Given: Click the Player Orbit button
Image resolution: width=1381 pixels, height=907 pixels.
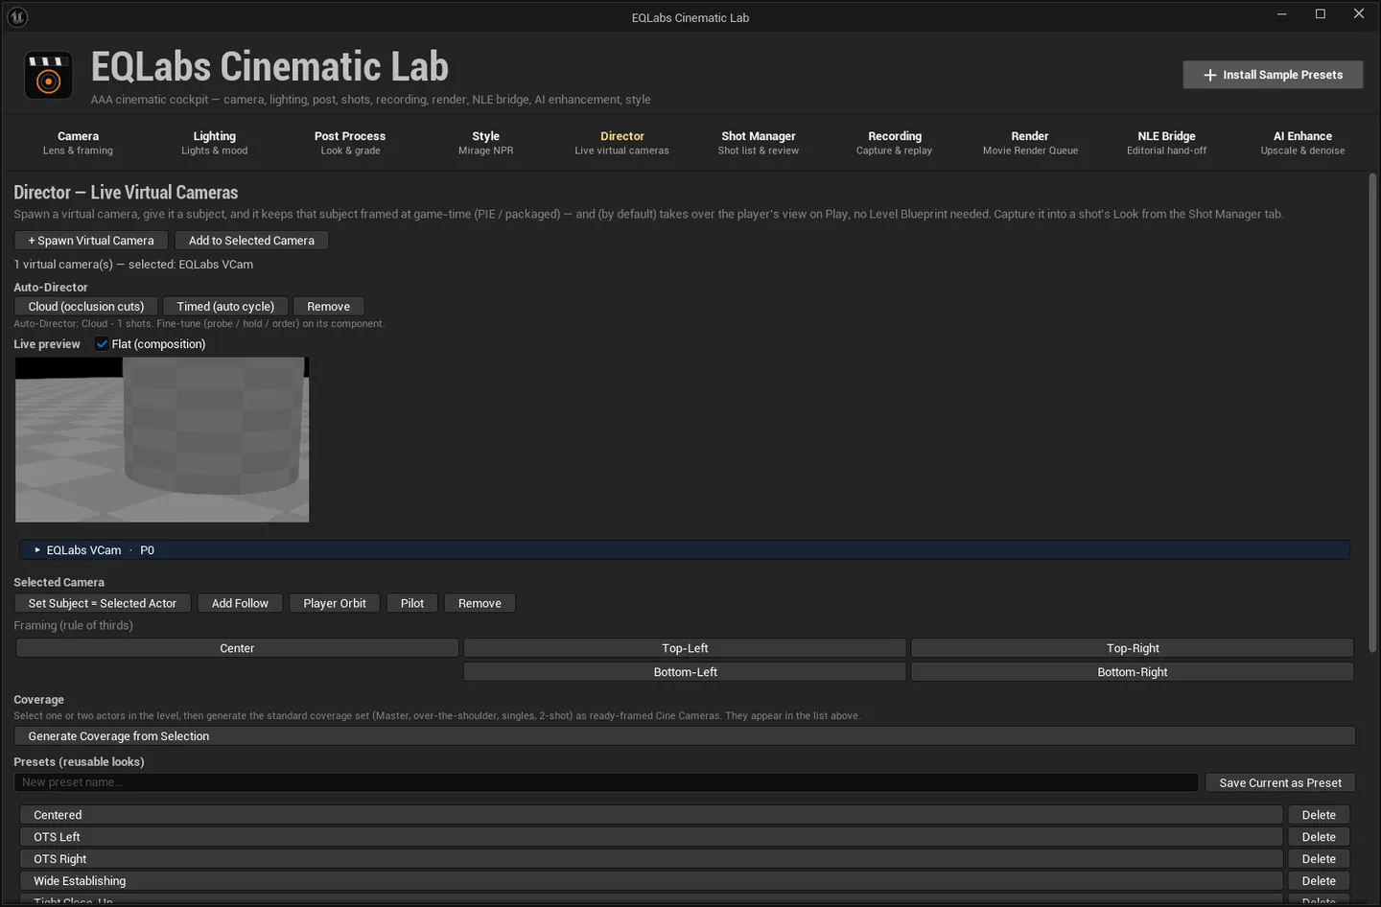Looking at the screenshot, I should [335, 603].
